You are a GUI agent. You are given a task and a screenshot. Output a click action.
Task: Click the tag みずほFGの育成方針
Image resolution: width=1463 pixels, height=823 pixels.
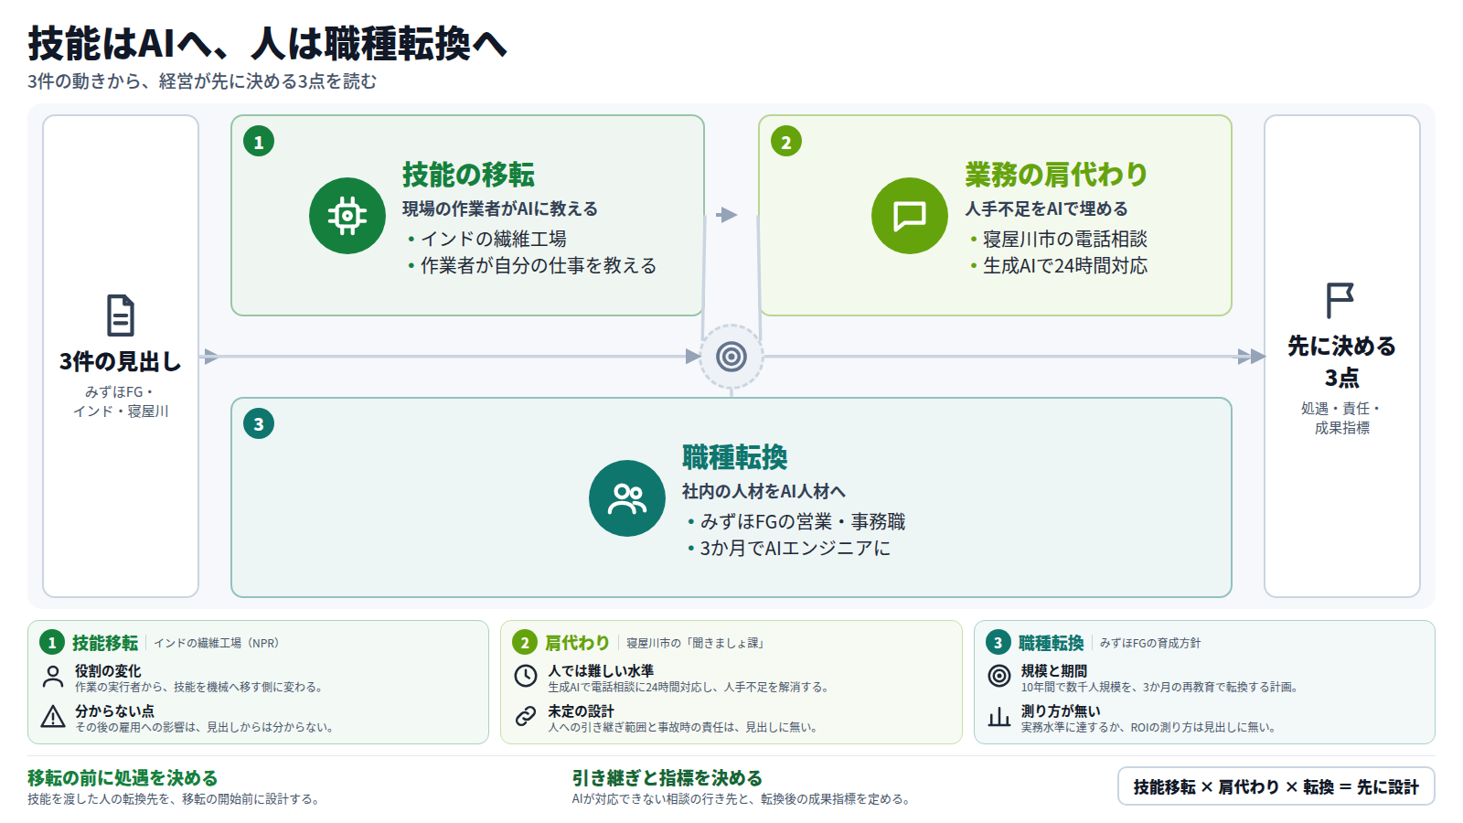click(x=1150, y=643)
